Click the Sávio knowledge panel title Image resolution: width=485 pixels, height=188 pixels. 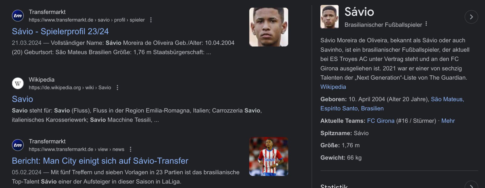(359, 12)
